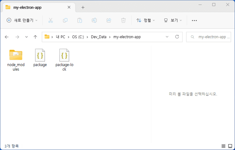Minimize the File Explorer window
The width and height of the screenshot is (235, 150).
(200, 5)
